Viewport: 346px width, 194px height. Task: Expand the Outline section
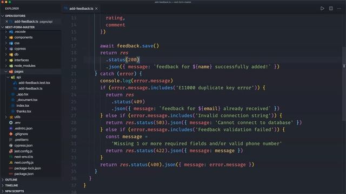(3, 179)
